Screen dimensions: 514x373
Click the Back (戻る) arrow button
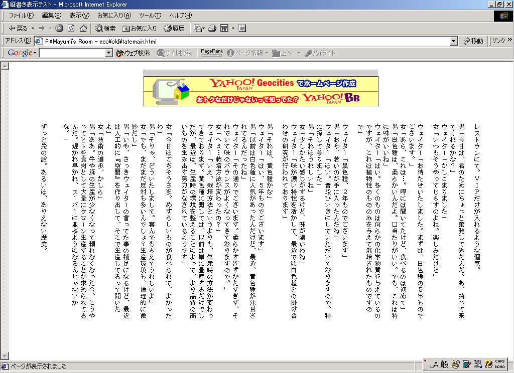[18, 29]
